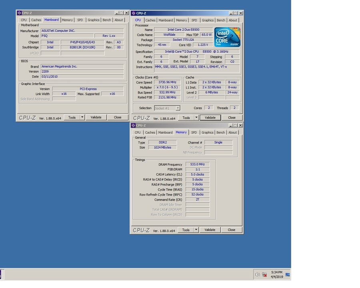This screenshot has width=360, height=288.
Task: Click the Intel Core 2 Duo logo
Action: click(227, 37)
